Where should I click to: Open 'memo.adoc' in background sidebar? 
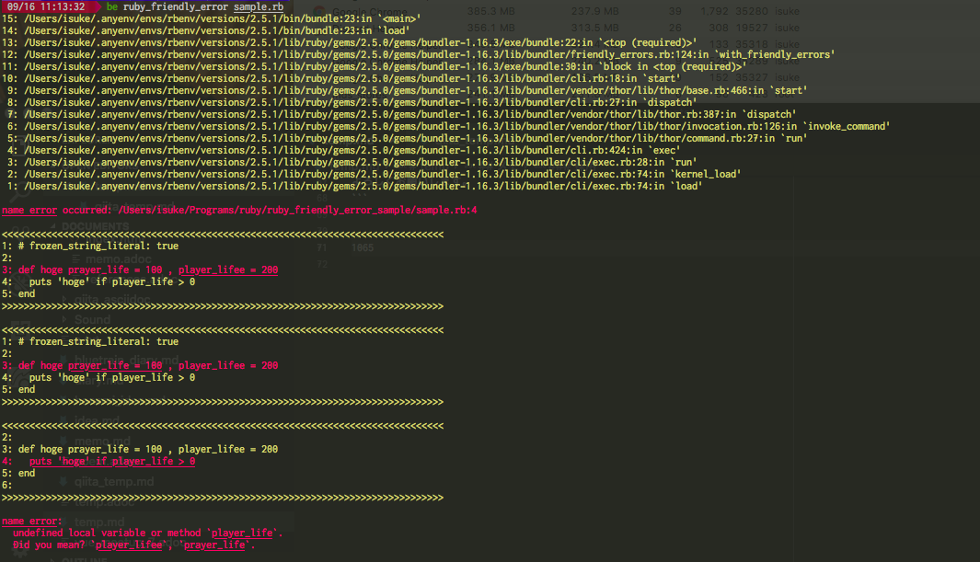pos(118,258)
